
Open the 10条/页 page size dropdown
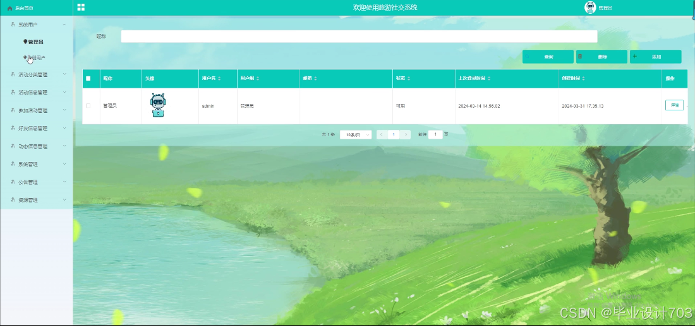[x=356, y=134]
